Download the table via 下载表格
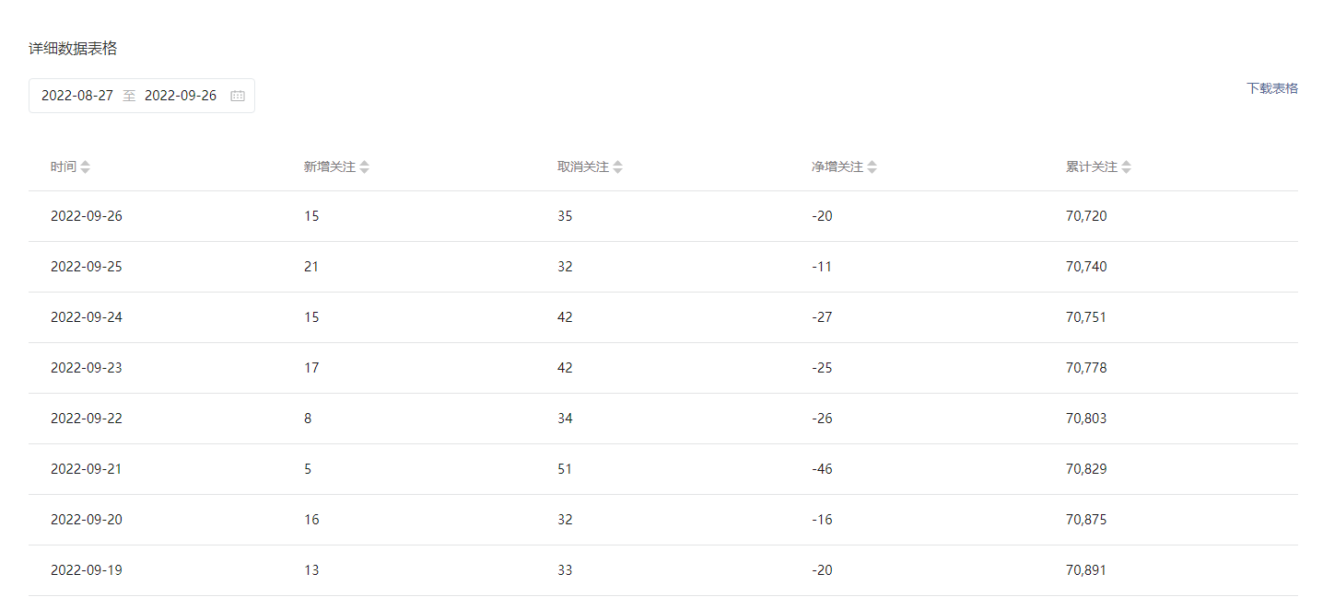The height and width of the screenshot is (597, 1323). (1272, 88)
